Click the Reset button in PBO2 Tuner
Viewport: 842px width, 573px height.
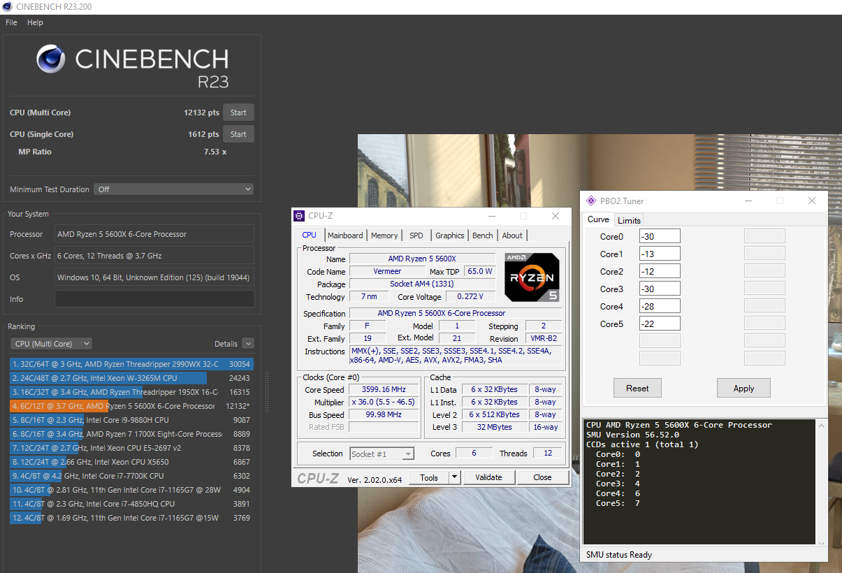(x=637, y=388)
